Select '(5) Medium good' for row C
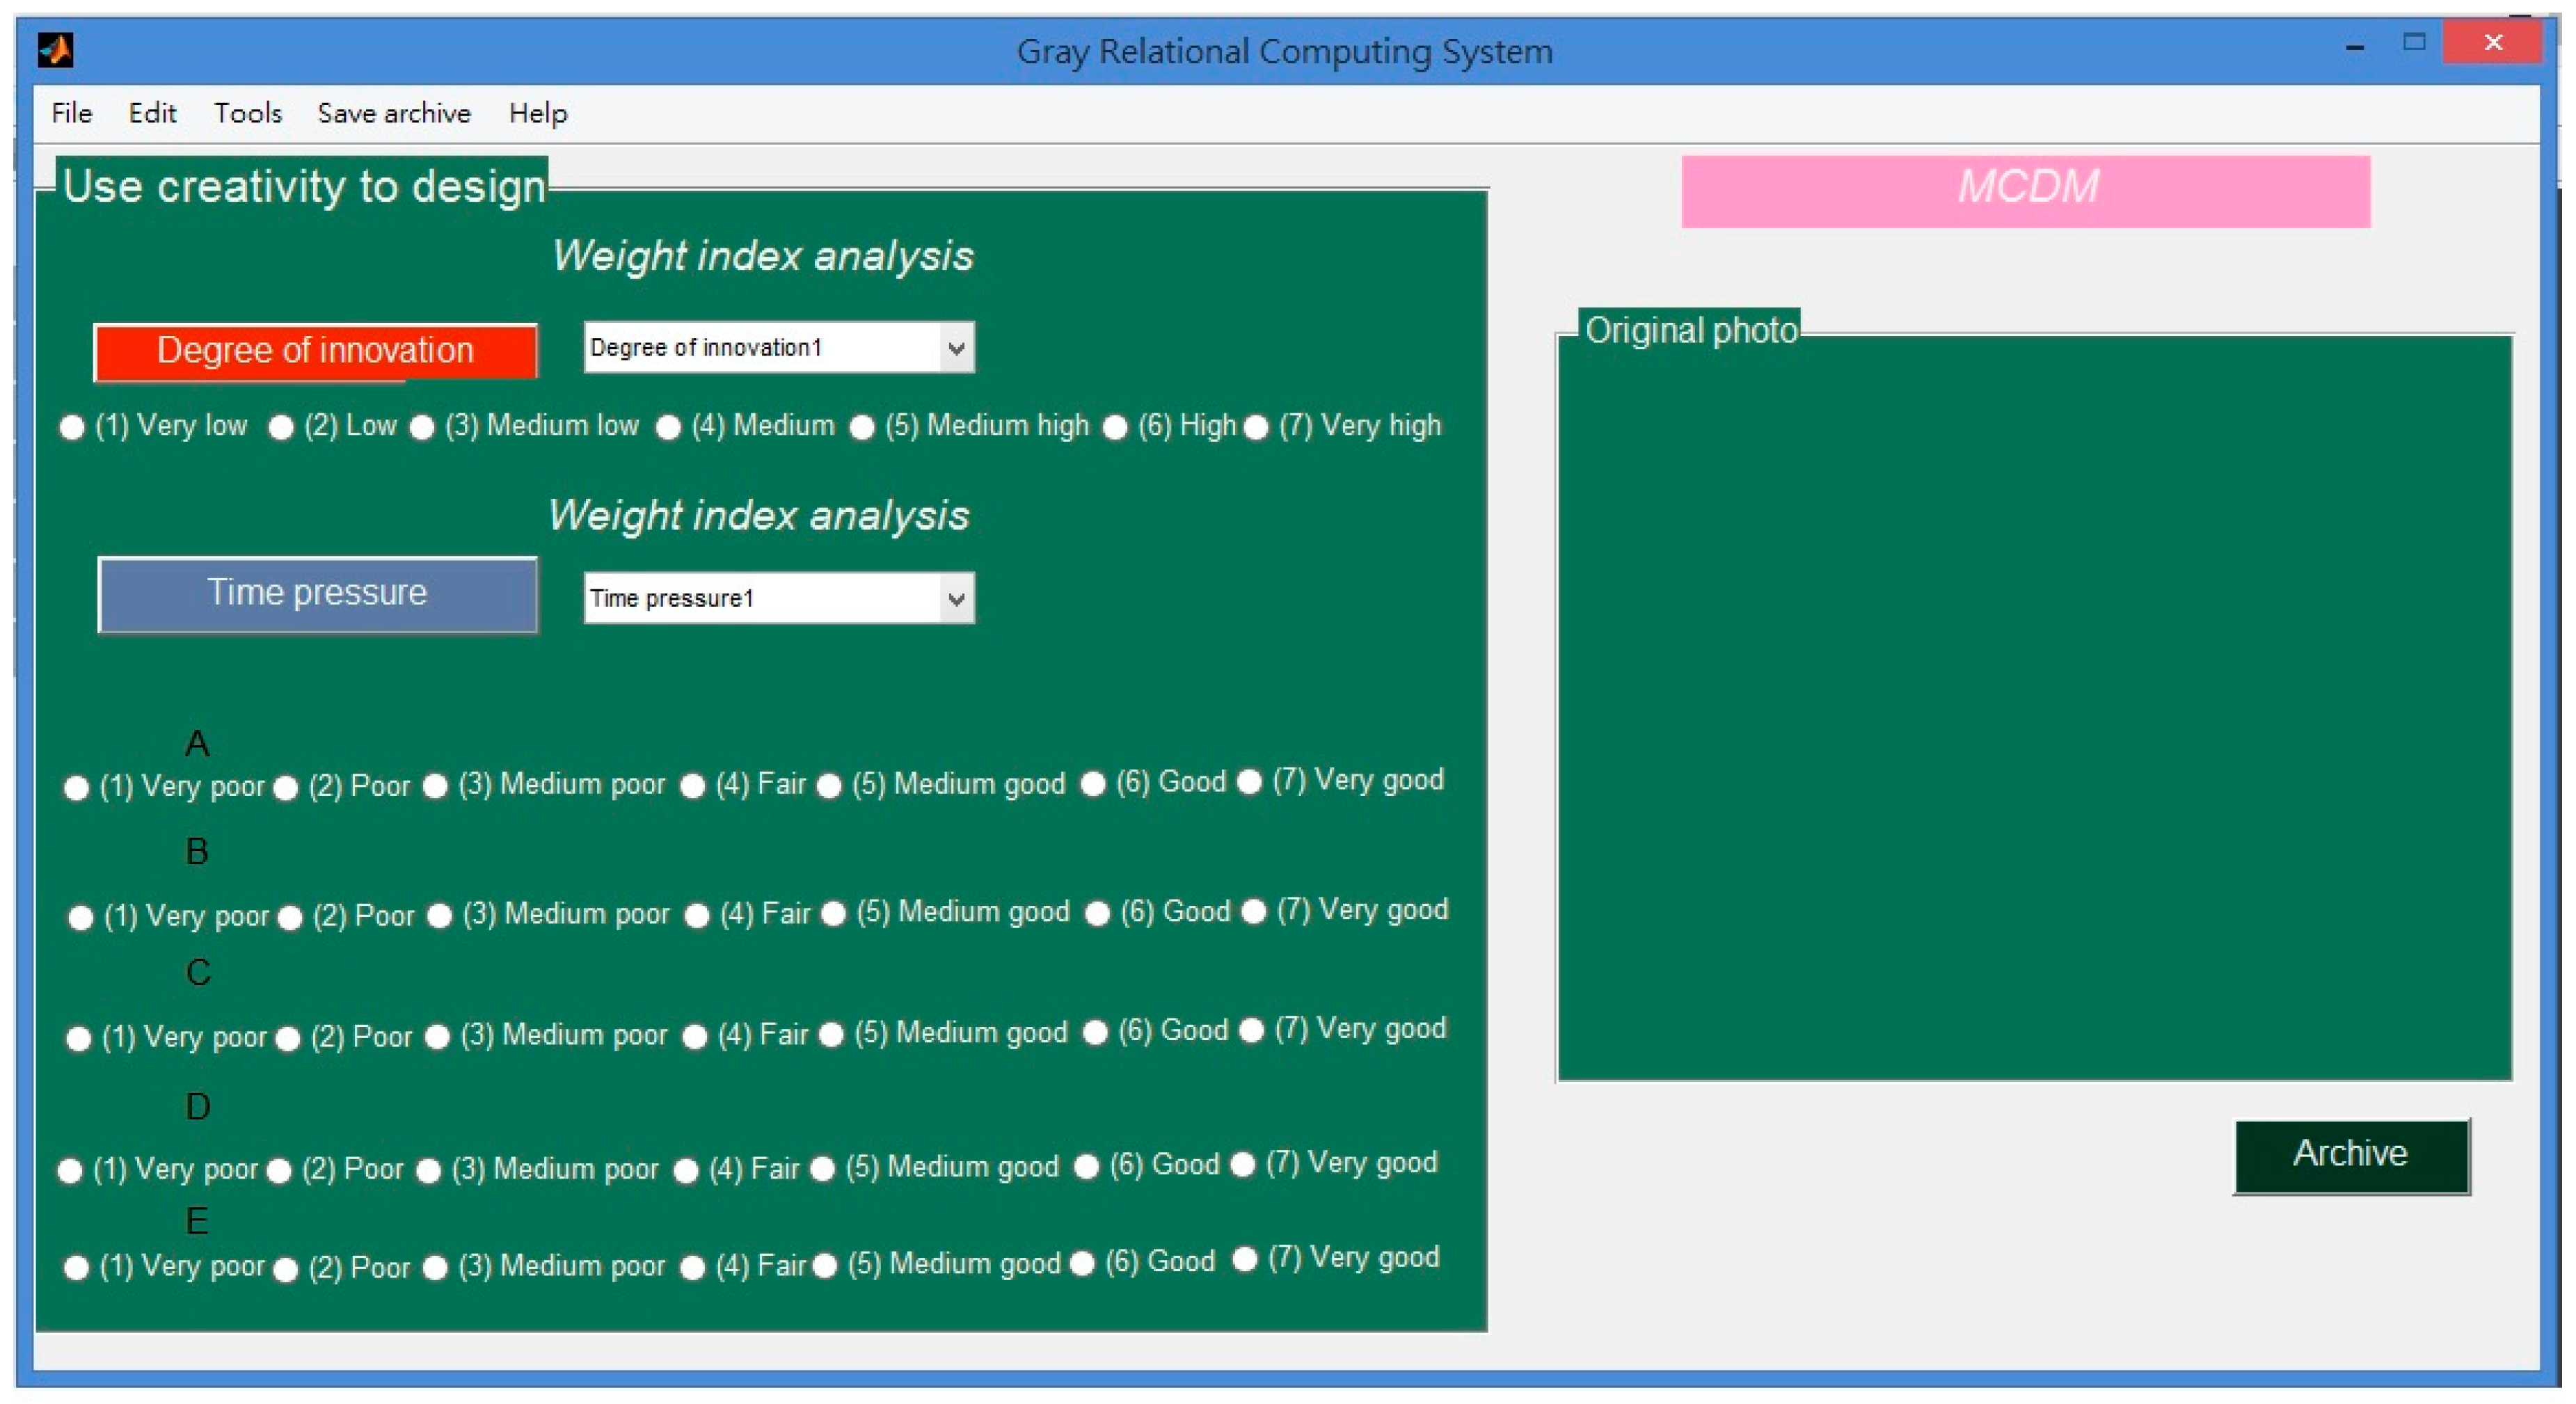 pos(831,1035)
